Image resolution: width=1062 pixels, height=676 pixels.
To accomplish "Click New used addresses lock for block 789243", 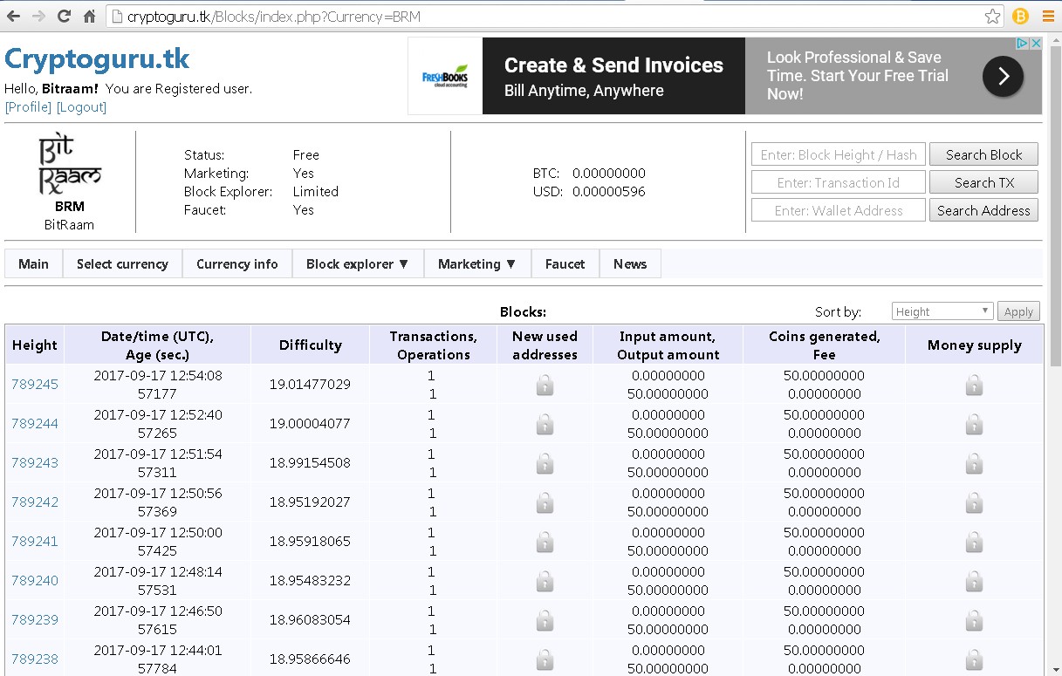I will coord(545,463).
